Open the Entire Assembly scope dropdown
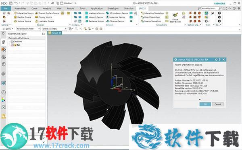The height and width of the screenshot is (150, 242). pyautogui.click(x=54, y=29)
